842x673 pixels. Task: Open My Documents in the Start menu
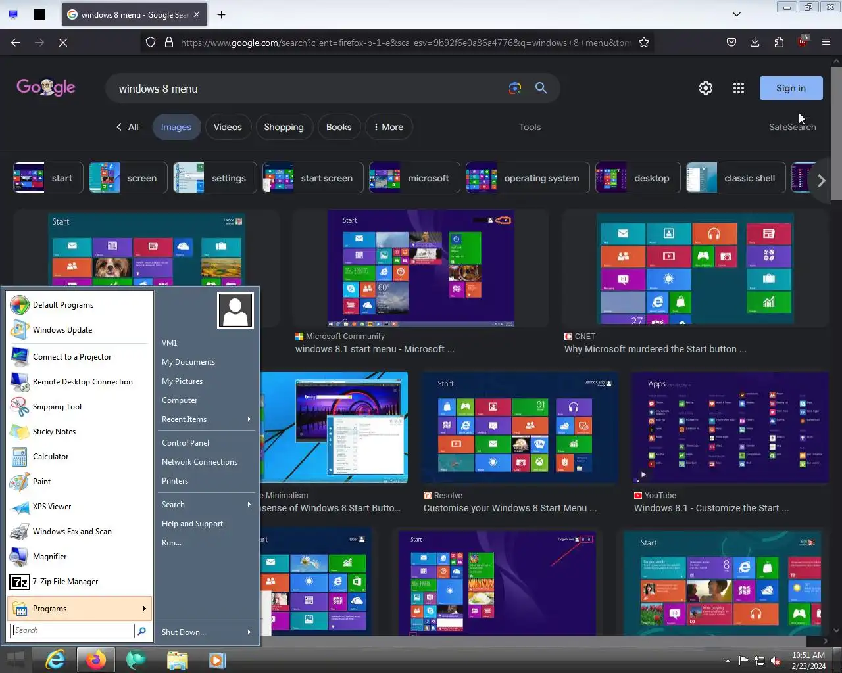207,362
